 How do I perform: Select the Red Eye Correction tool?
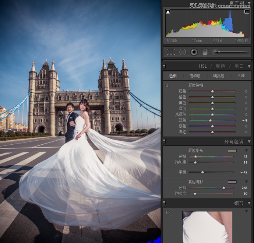pyautogui.click(x=194, y=52)
